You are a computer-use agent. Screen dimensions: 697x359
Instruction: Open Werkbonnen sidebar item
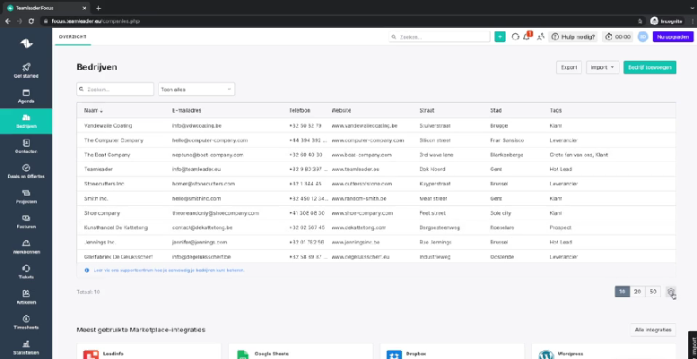26,247
